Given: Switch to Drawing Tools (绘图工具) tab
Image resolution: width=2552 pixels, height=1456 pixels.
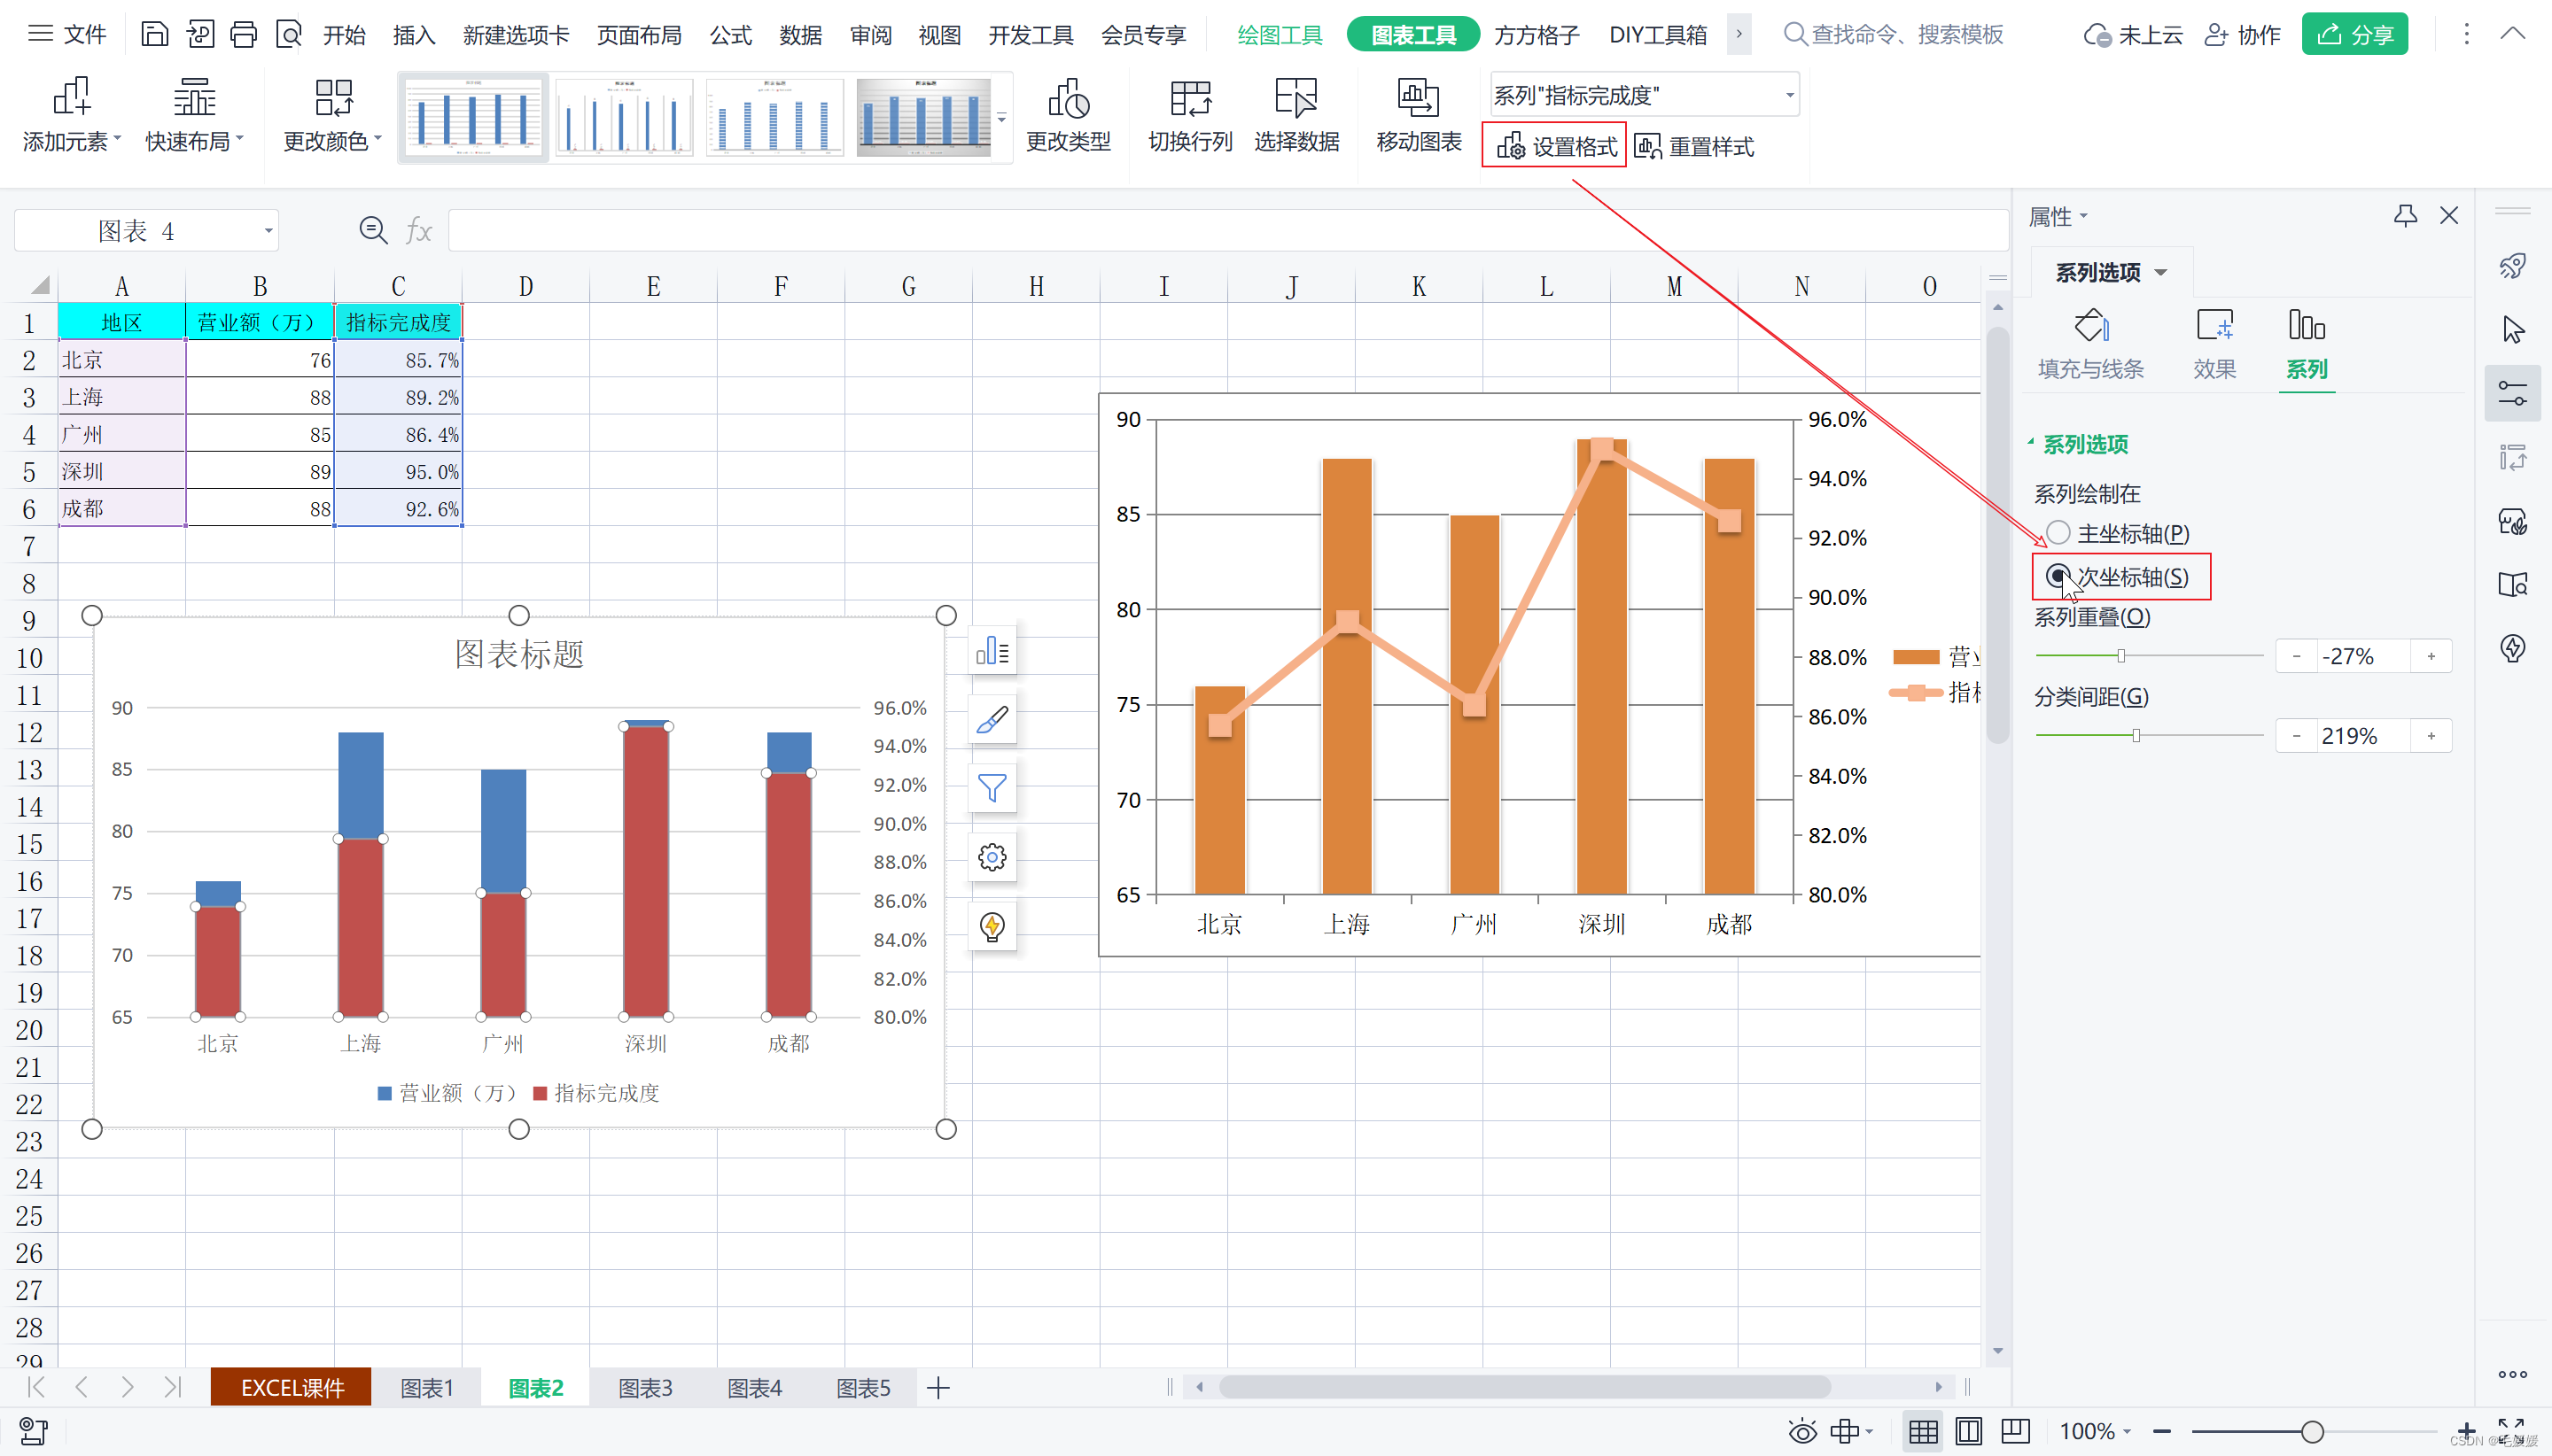Looking at the screenshot, I should (x=1279, y=34).
